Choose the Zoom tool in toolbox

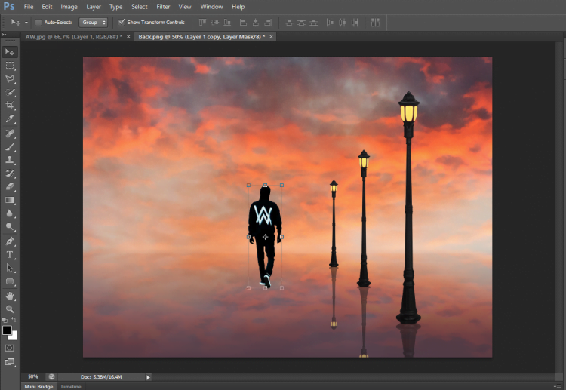[x=11, y=309]
